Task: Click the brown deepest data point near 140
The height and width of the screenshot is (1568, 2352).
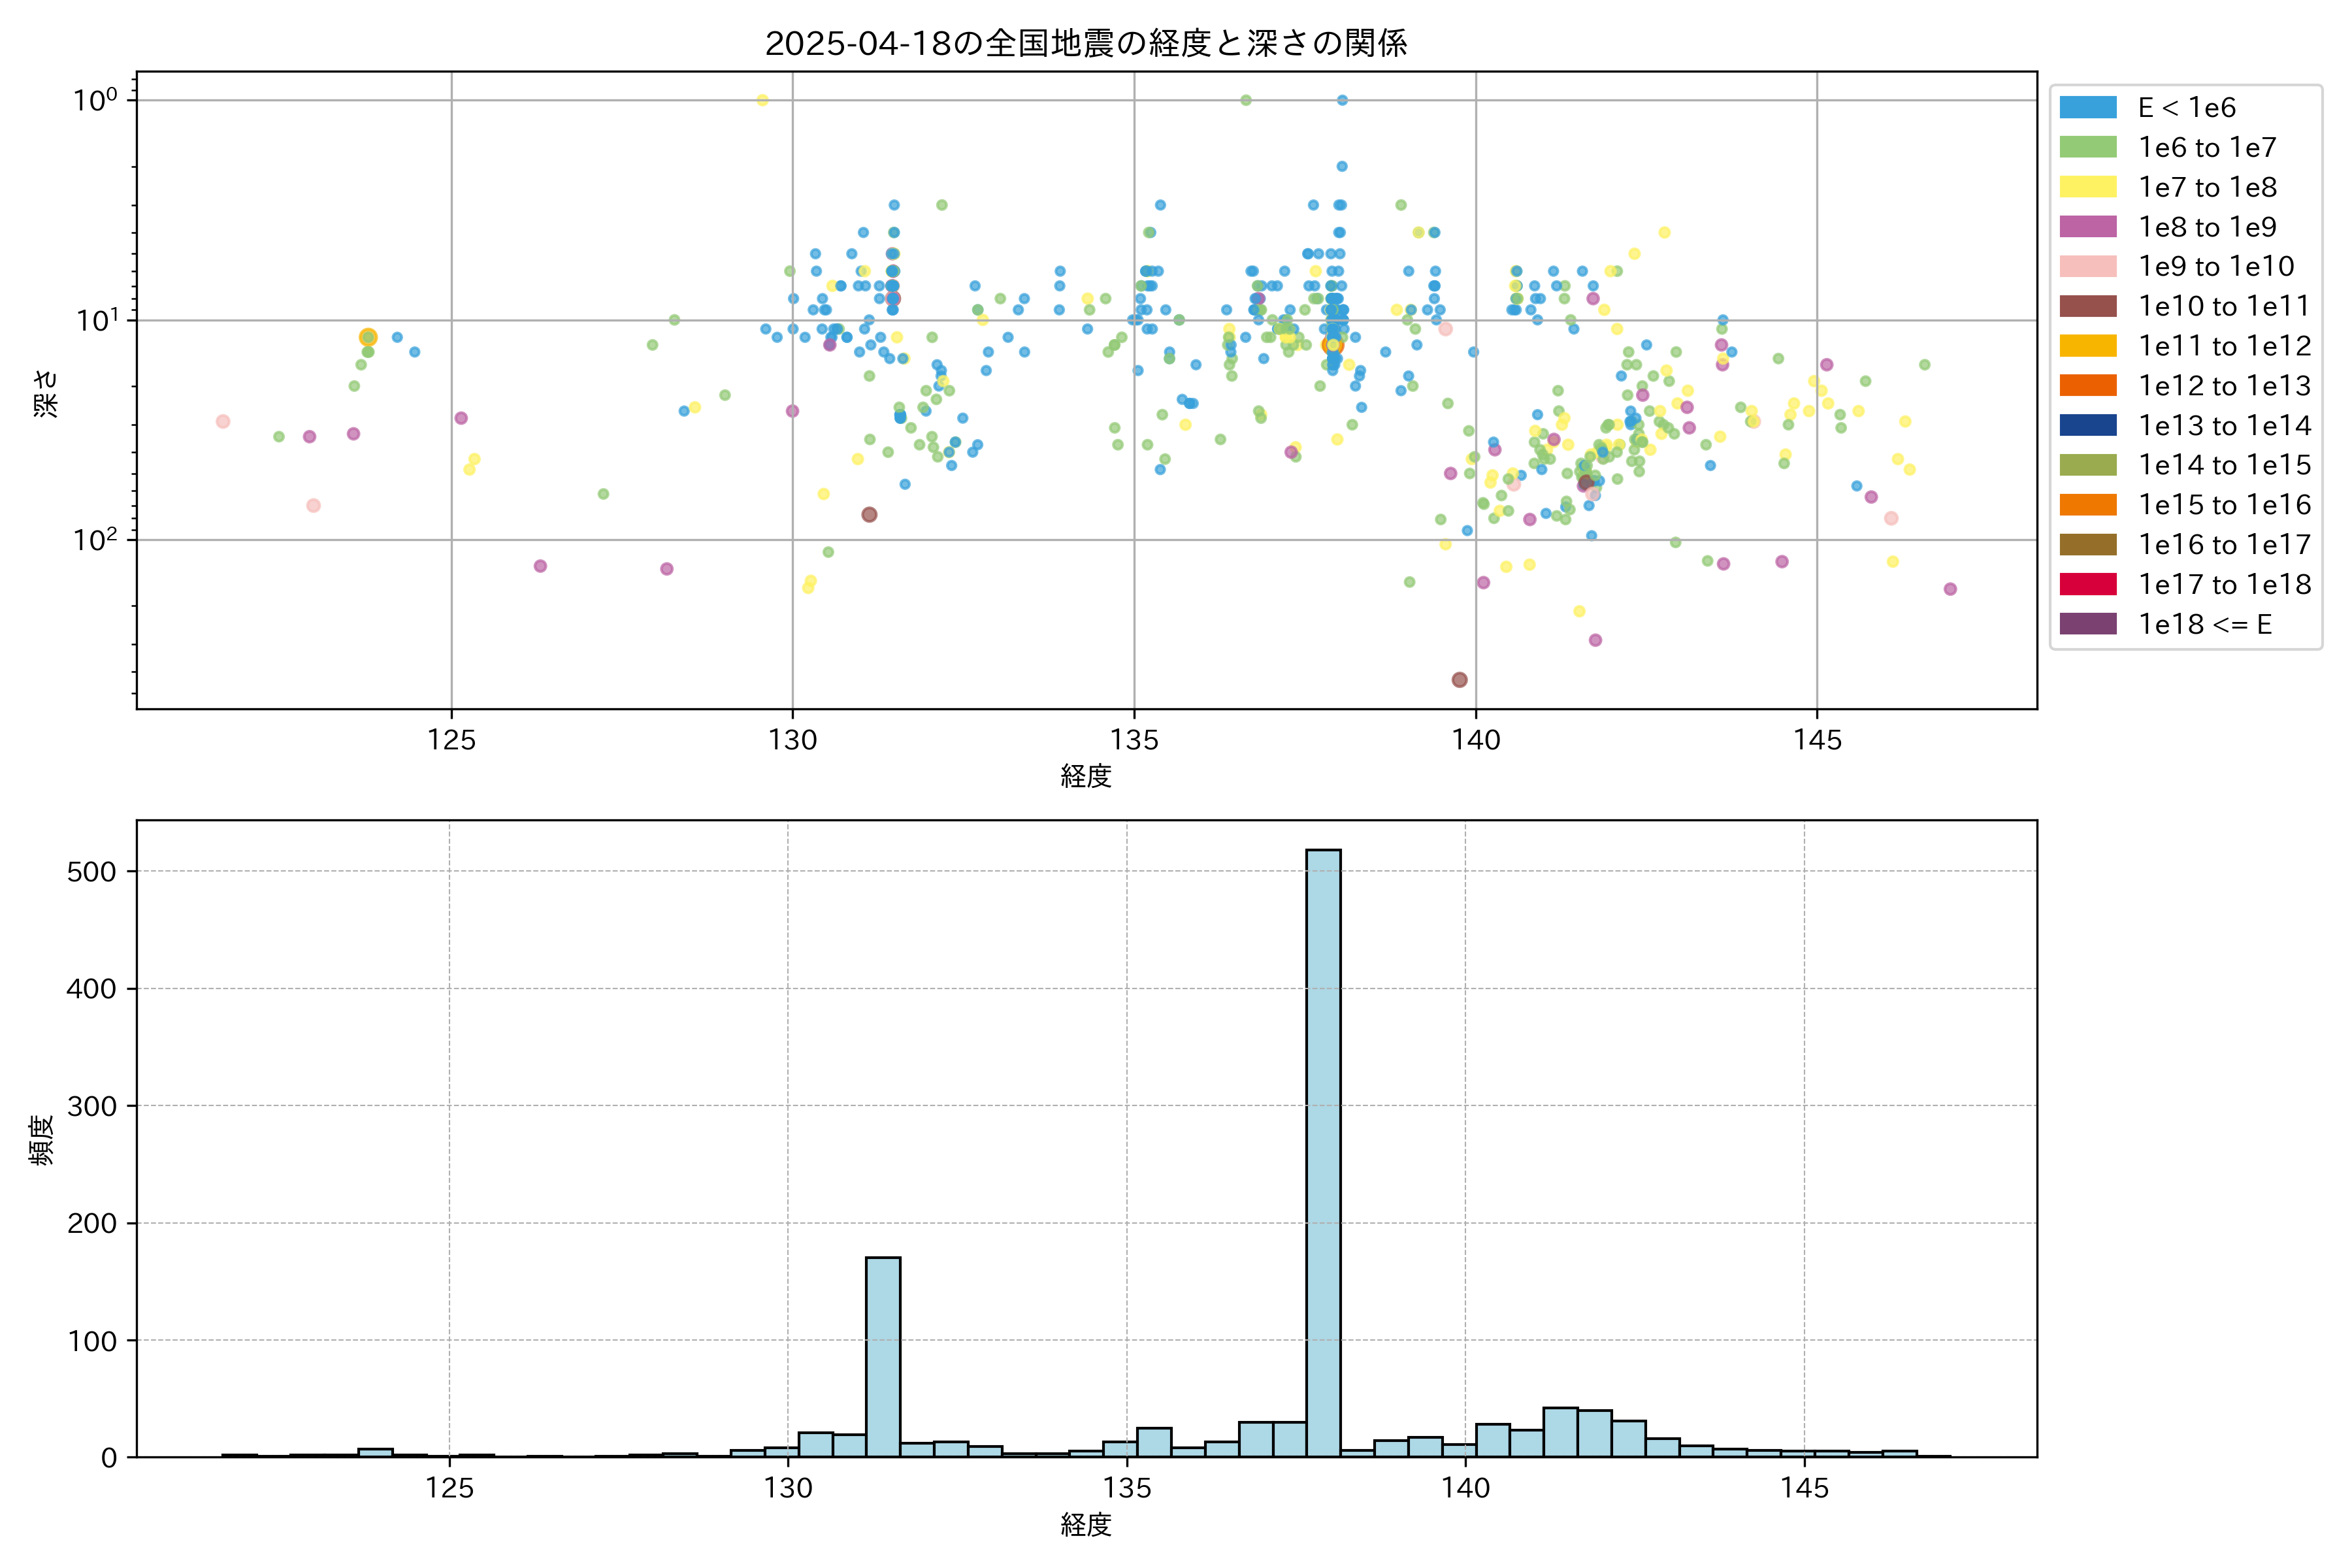Action: coord(1459,680)
